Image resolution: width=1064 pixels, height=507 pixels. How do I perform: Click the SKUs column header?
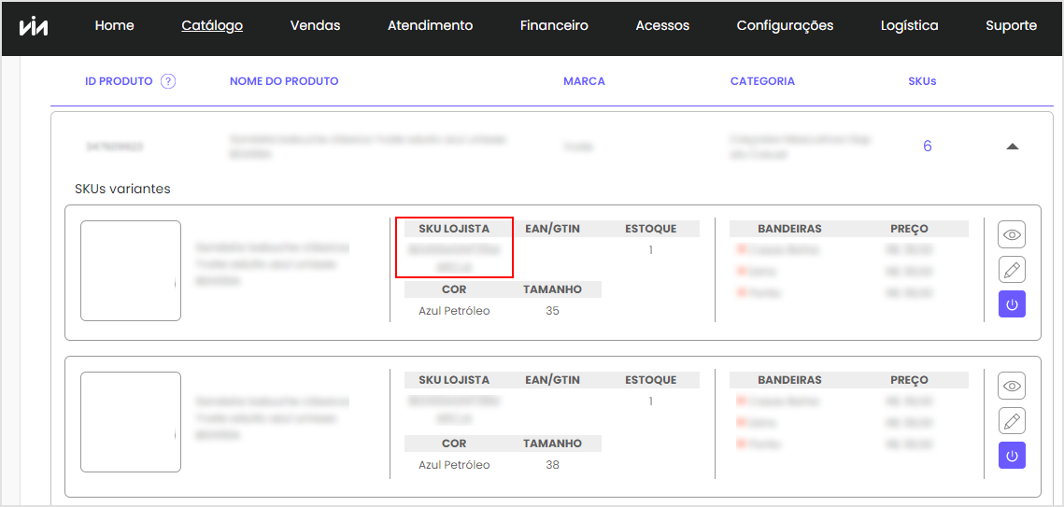click(922, 81)
